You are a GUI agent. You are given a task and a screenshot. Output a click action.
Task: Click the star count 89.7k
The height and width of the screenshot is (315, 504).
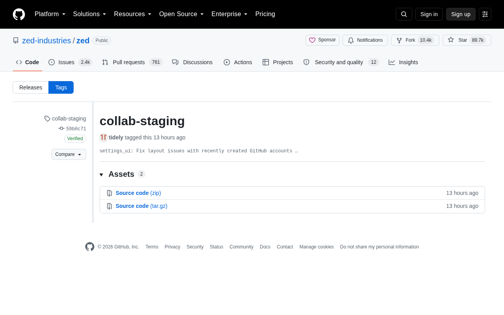478,40
